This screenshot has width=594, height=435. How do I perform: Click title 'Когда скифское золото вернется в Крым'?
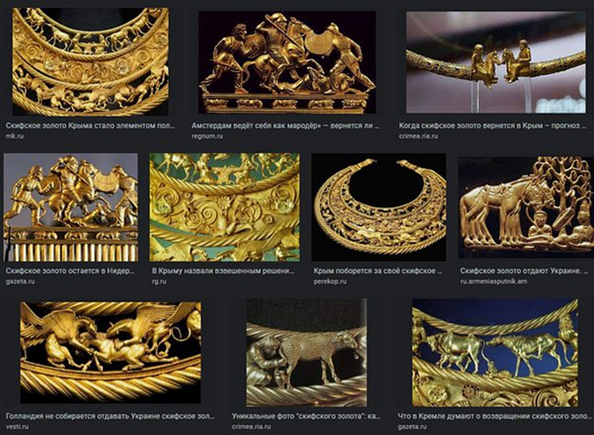471,125
